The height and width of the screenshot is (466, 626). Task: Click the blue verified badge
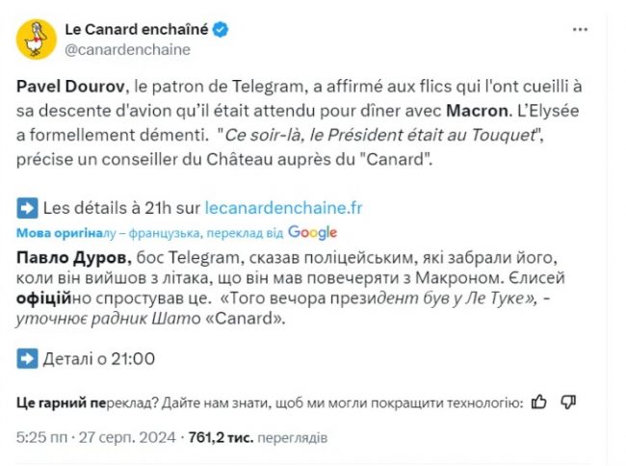click(x=221, y=30)
